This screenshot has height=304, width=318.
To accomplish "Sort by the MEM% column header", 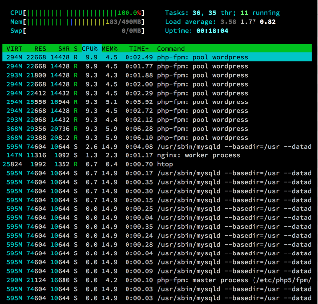I will click(x=110, y=49).
